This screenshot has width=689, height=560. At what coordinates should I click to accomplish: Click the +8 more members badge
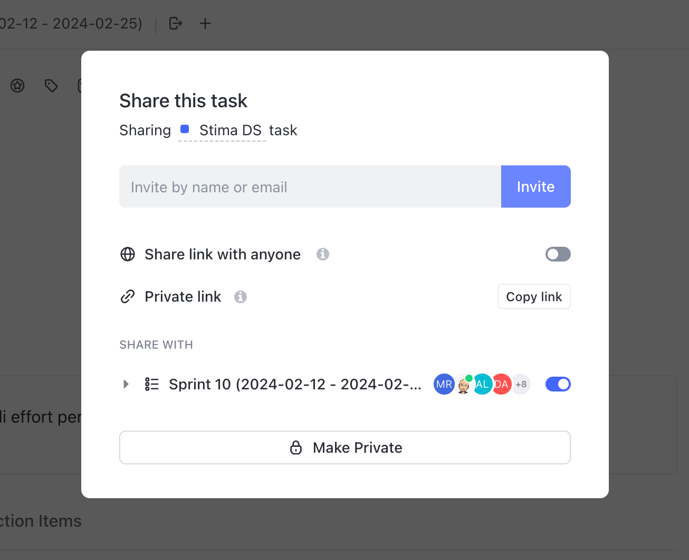click(521, 384)
